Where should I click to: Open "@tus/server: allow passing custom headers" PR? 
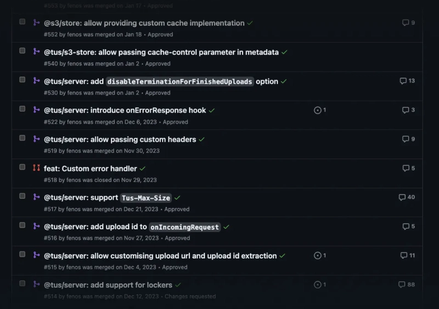tap(120, 139)
